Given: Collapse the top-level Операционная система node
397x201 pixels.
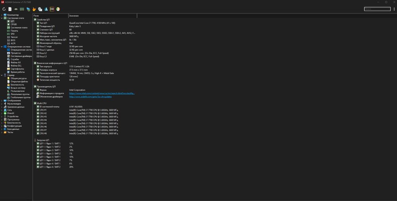Looking at the screenshot, I should pyautogui.click(x=2, y=47).
